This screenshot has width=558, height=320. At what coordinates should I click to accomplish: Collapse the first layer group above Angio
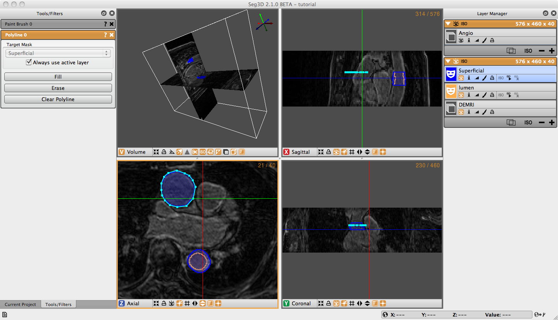pyautogui.click(x=448, y=24)
